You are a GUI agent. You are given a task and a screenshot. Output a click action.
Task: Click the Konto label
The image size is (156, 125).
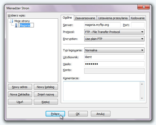point(67,70)
